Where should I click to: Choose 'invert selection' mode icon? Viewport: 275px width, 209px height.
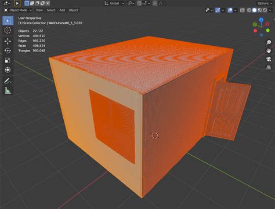pyautogui.click(x=42, y=3)
